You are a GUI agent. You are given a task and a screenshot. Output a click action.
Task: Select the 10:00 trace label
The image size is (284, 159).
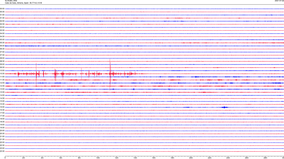tap(2, 71)
